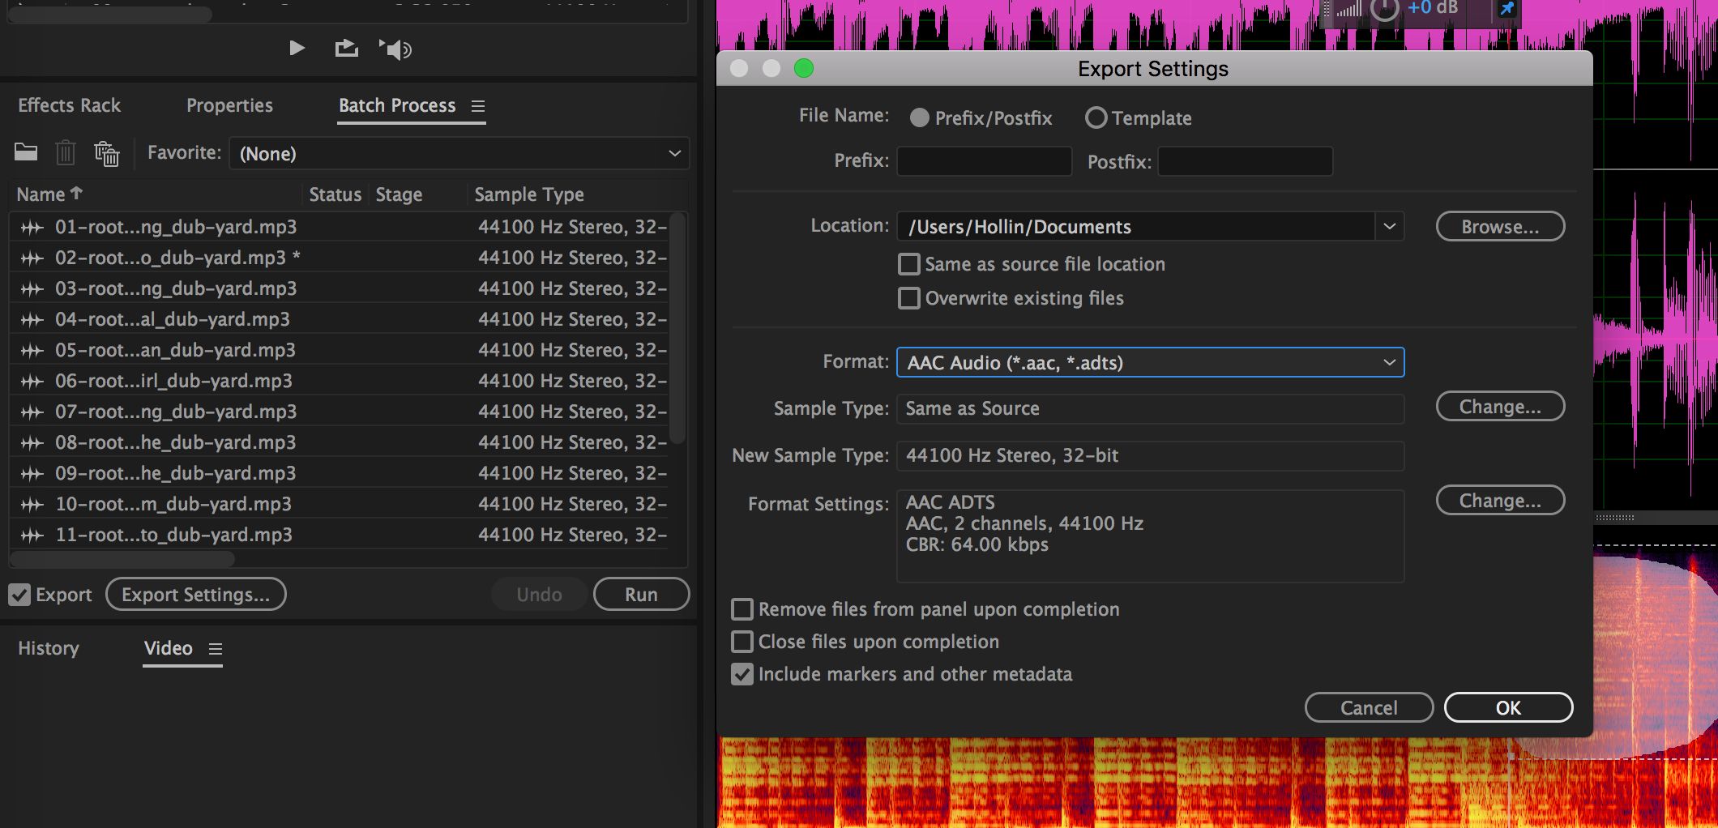Click waveform icon of 03-root...ng_dub-yard.mp3

pos(32,289)
